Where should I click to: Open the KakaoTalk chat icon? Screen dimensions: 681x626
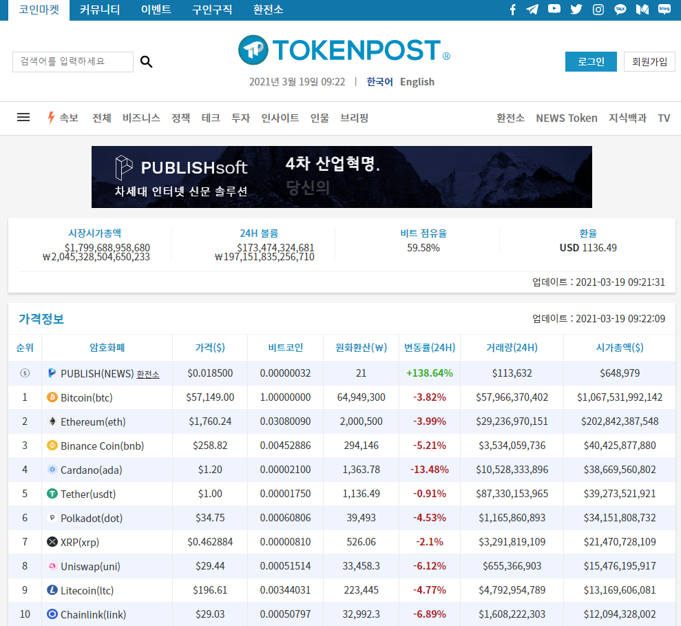pos(620,10)
